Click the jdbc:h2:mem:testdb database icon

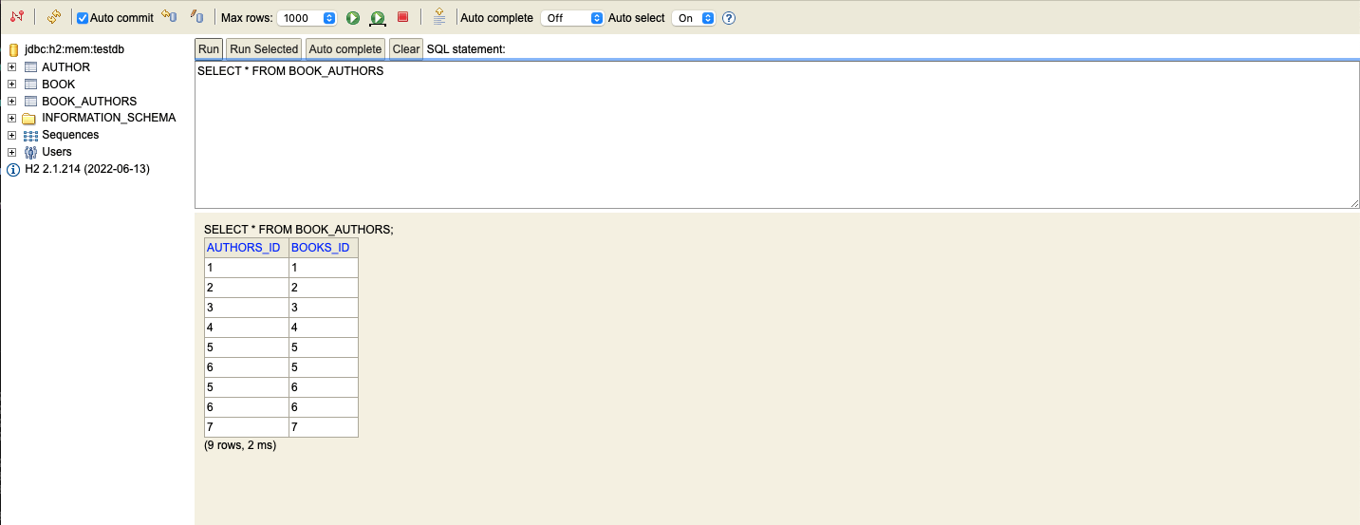click(13, 49)
